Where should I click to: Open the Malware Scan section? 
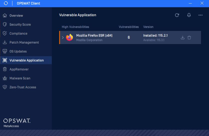pos(26,78)
